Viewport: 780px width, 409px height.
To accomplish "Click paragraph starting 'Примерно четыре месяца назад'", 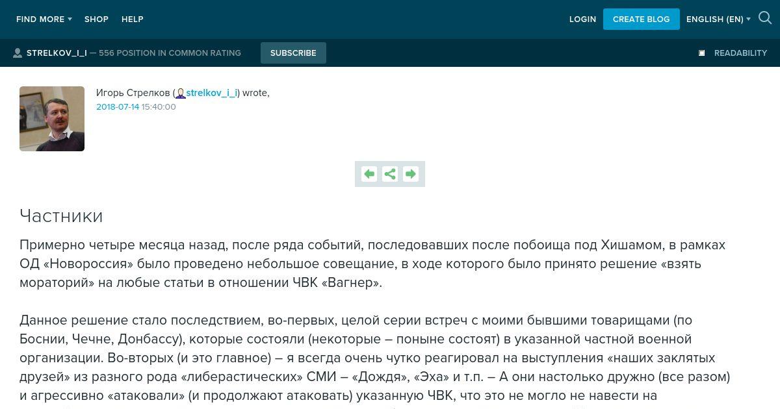I will (372, 264).
